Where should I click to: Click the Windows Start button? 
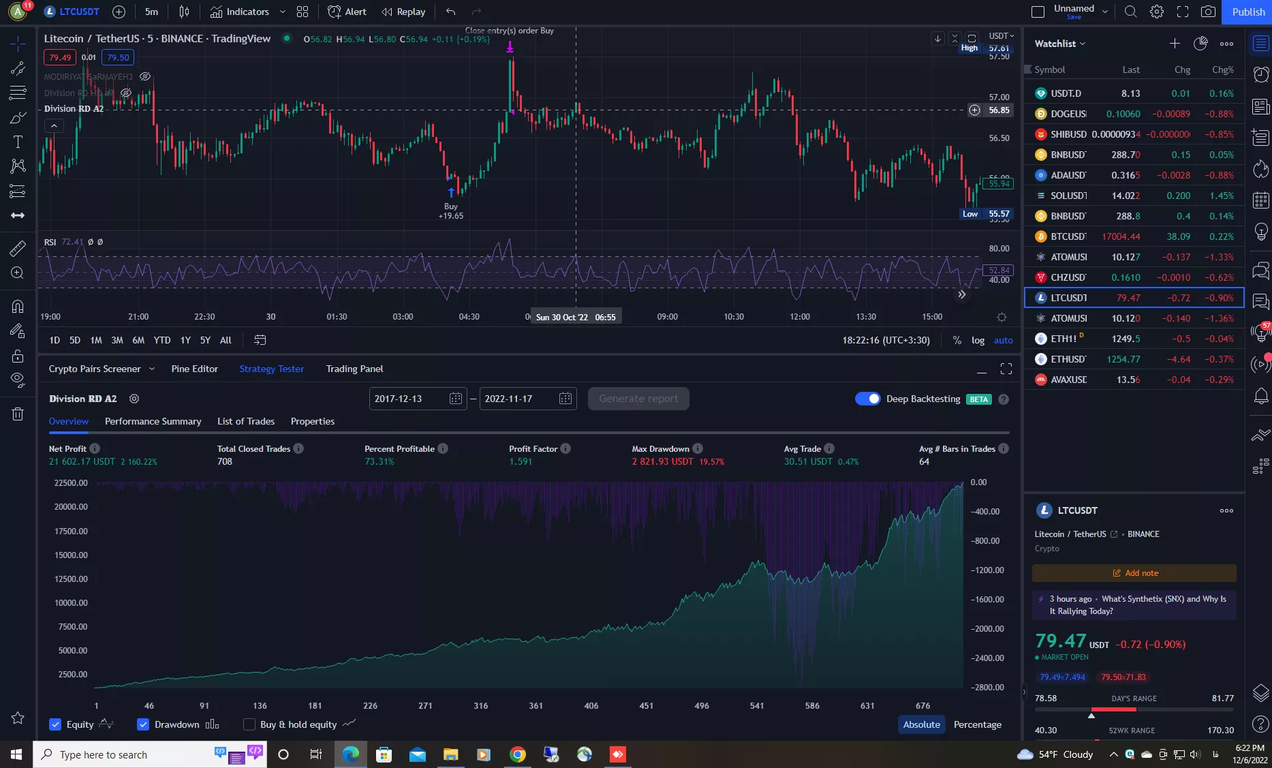16,754
